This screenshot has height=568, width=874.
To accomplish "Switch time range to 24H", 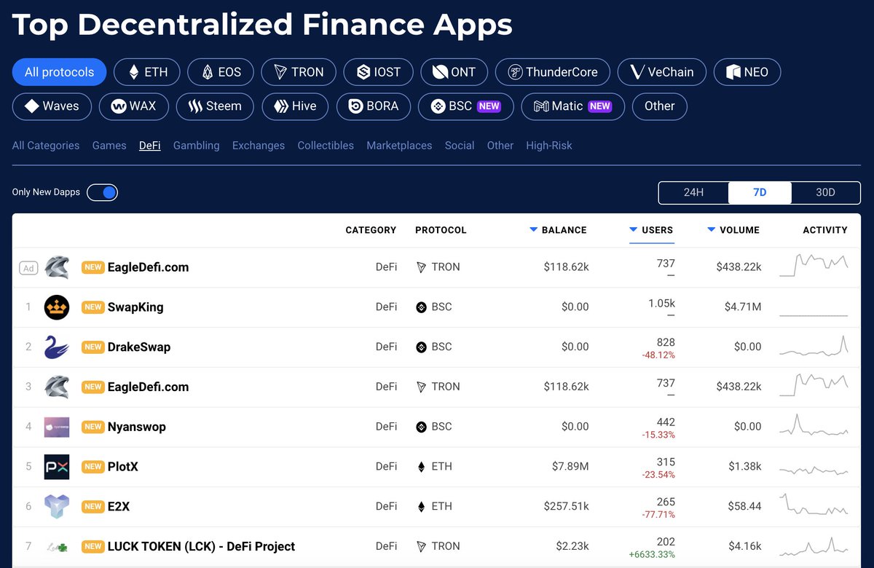I will click(693, 193).
